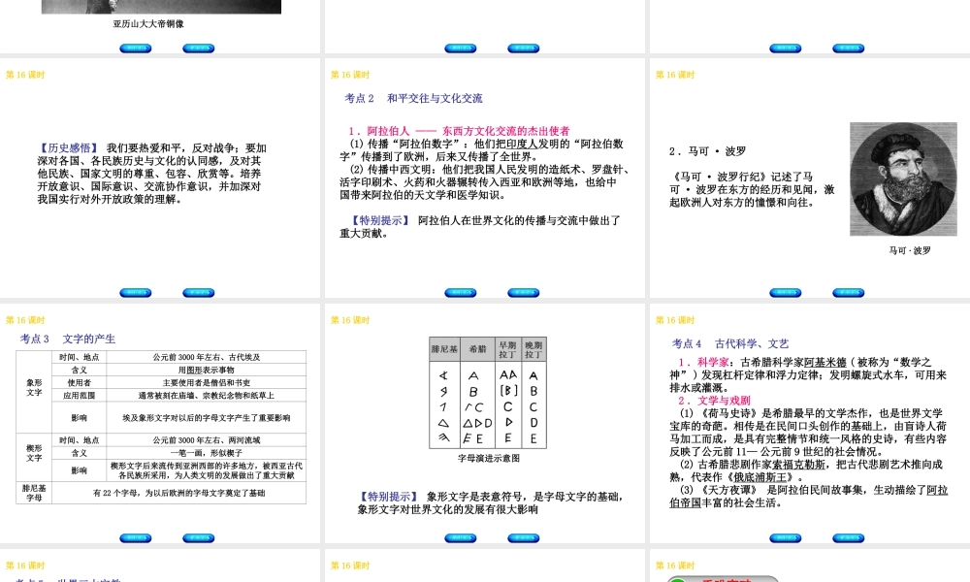Click the red label 1．科学家

click(x=702, y=362)
